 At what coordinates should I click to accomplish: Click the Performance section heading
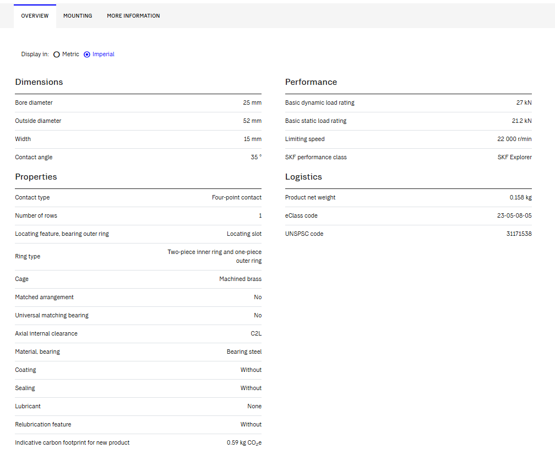[x=311, y=82]
